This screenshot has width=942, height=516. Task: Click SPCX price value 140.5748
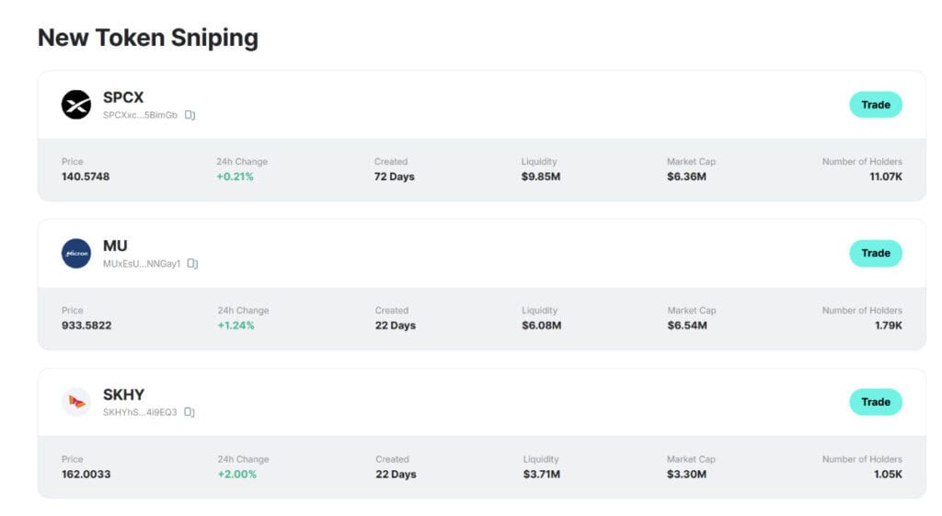point(86,177)
